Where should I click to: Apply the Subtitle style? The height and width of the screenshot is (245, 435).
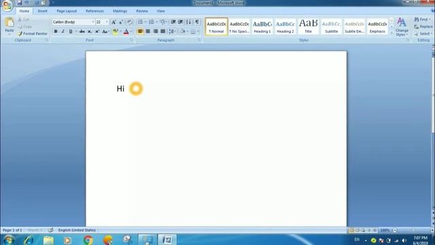pyautogui.click(x=331, y=27)
